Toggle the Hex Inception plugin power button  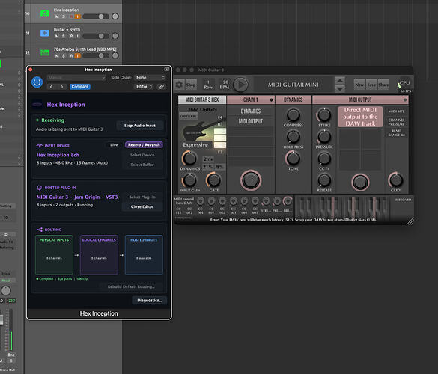click(37, 82)
